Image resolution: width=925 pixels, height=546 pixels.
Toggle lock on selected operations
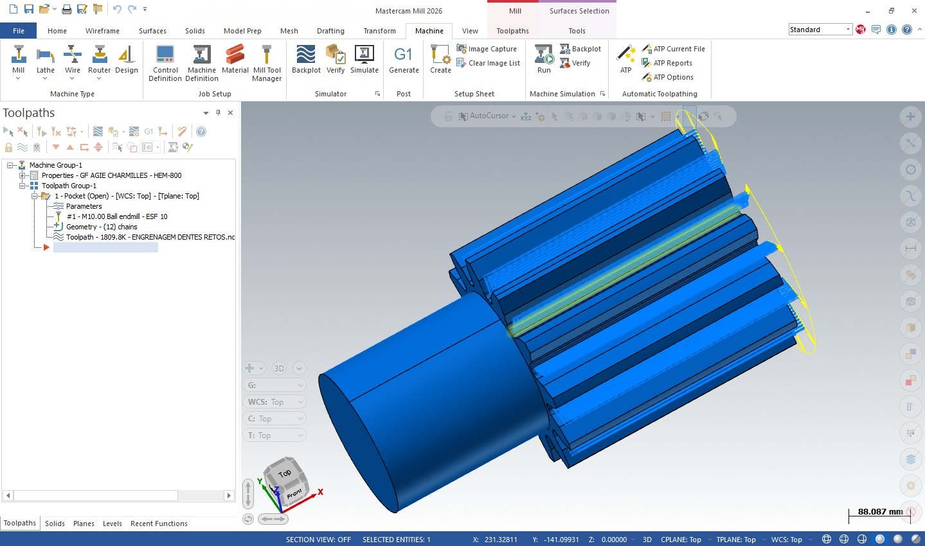[8, 147]
